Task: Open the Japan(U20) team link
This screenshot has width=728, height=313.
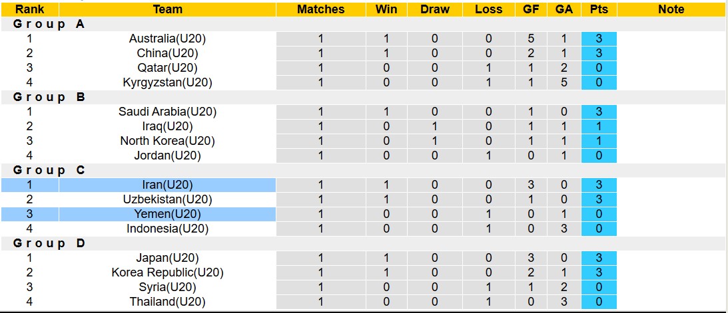Action: (x=167, y=258)
